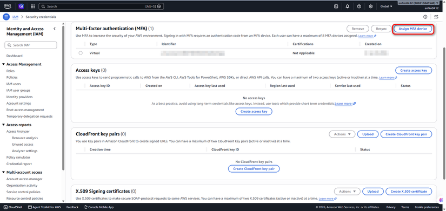Open Credential report
The width and height of the screenshot is (446, 211).
(19, 164)
